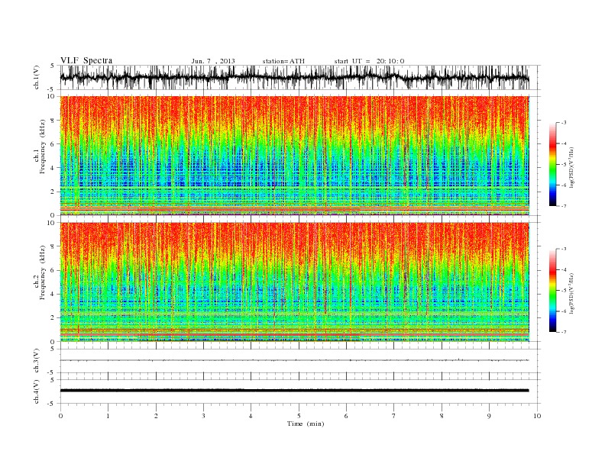605x467 pixels.
Task: Select the ch.1 "Frequency (kHz)" axis label
Action: [x=43, y=147]
